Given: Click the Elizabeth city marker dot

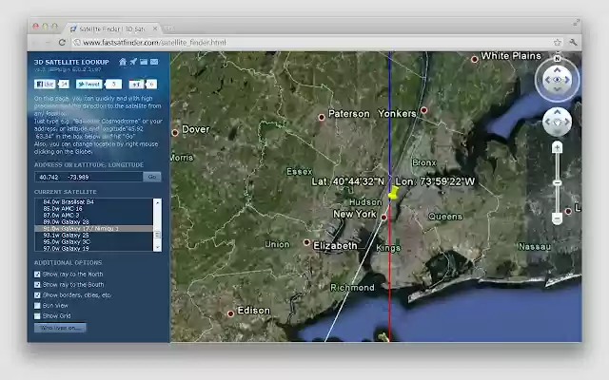Looking at the screenshot, I should [306, 242].
